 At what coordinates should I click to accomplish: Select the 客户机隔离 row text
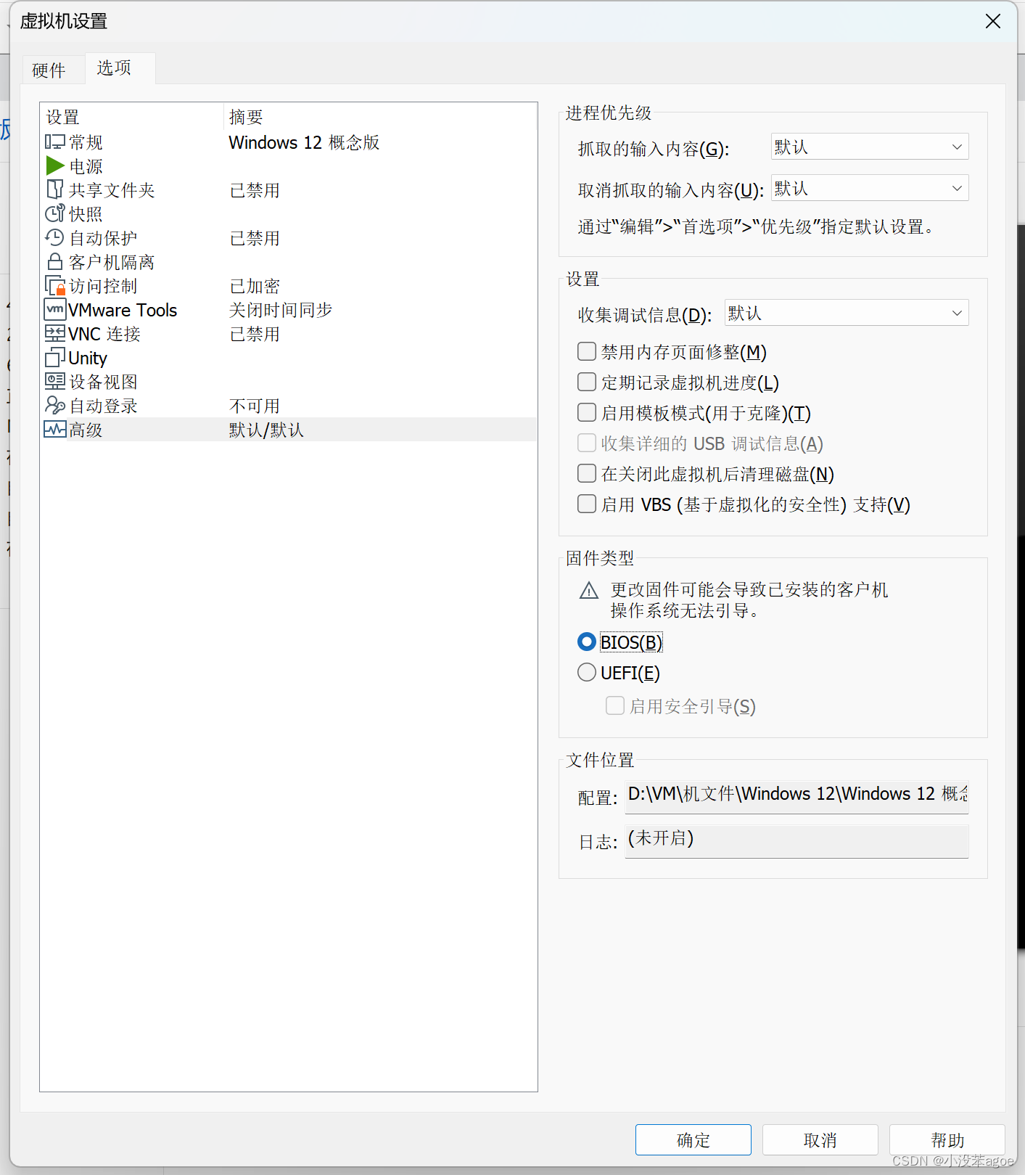(x=112, y=262)
